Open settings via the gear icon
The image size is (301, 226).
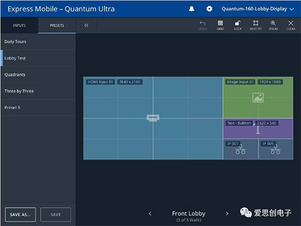209,9
